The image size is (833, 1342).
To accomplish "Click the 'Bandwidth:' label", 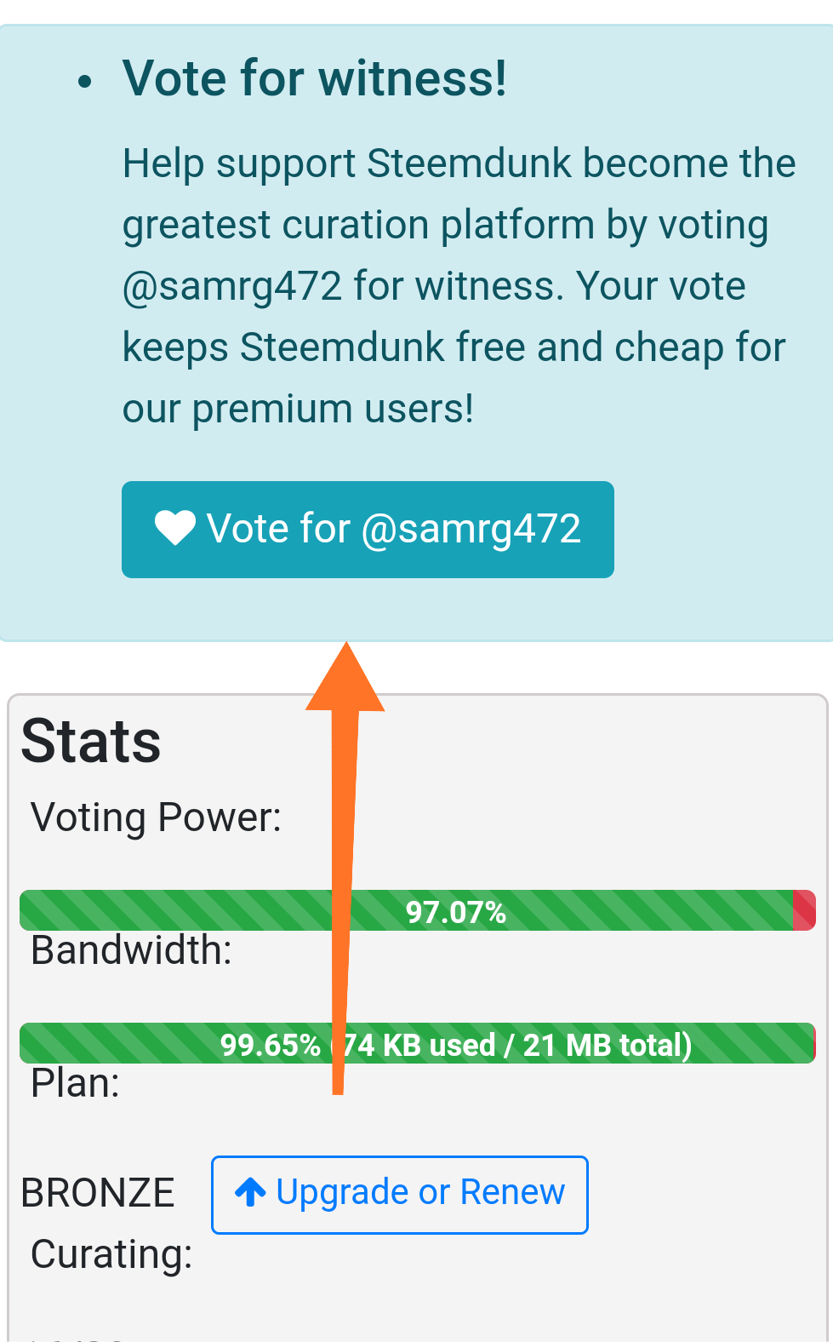I will pyautogui.click(x=131, y=950).
